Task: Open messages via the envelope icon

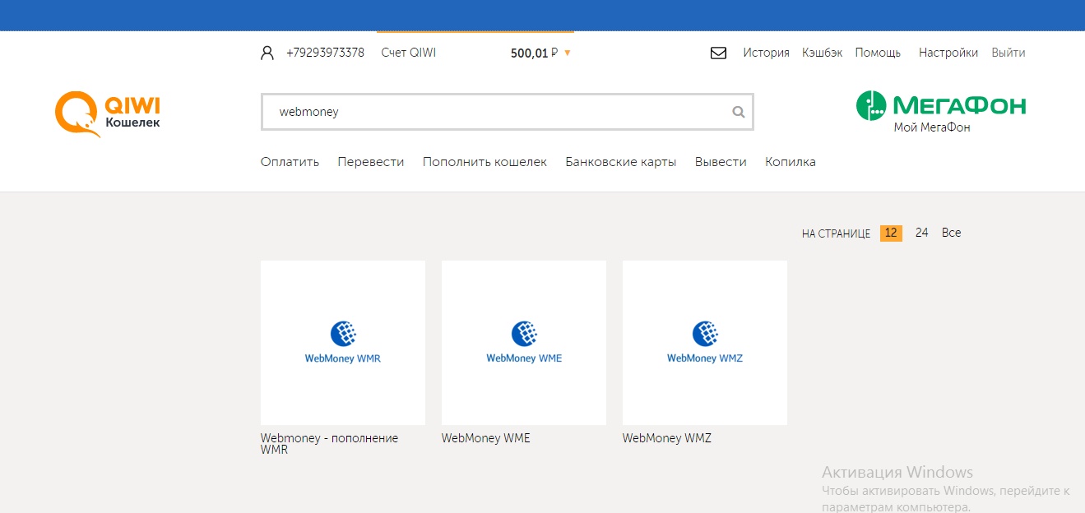Action: click(x=718, y=53)
